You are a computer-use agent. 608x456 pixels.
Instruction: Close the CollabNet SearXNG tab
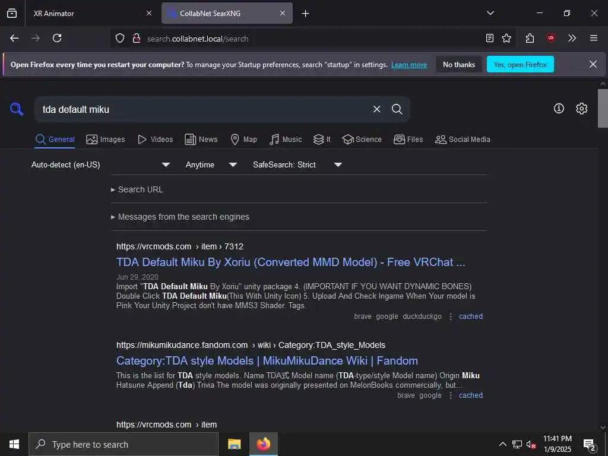[283, 13]
